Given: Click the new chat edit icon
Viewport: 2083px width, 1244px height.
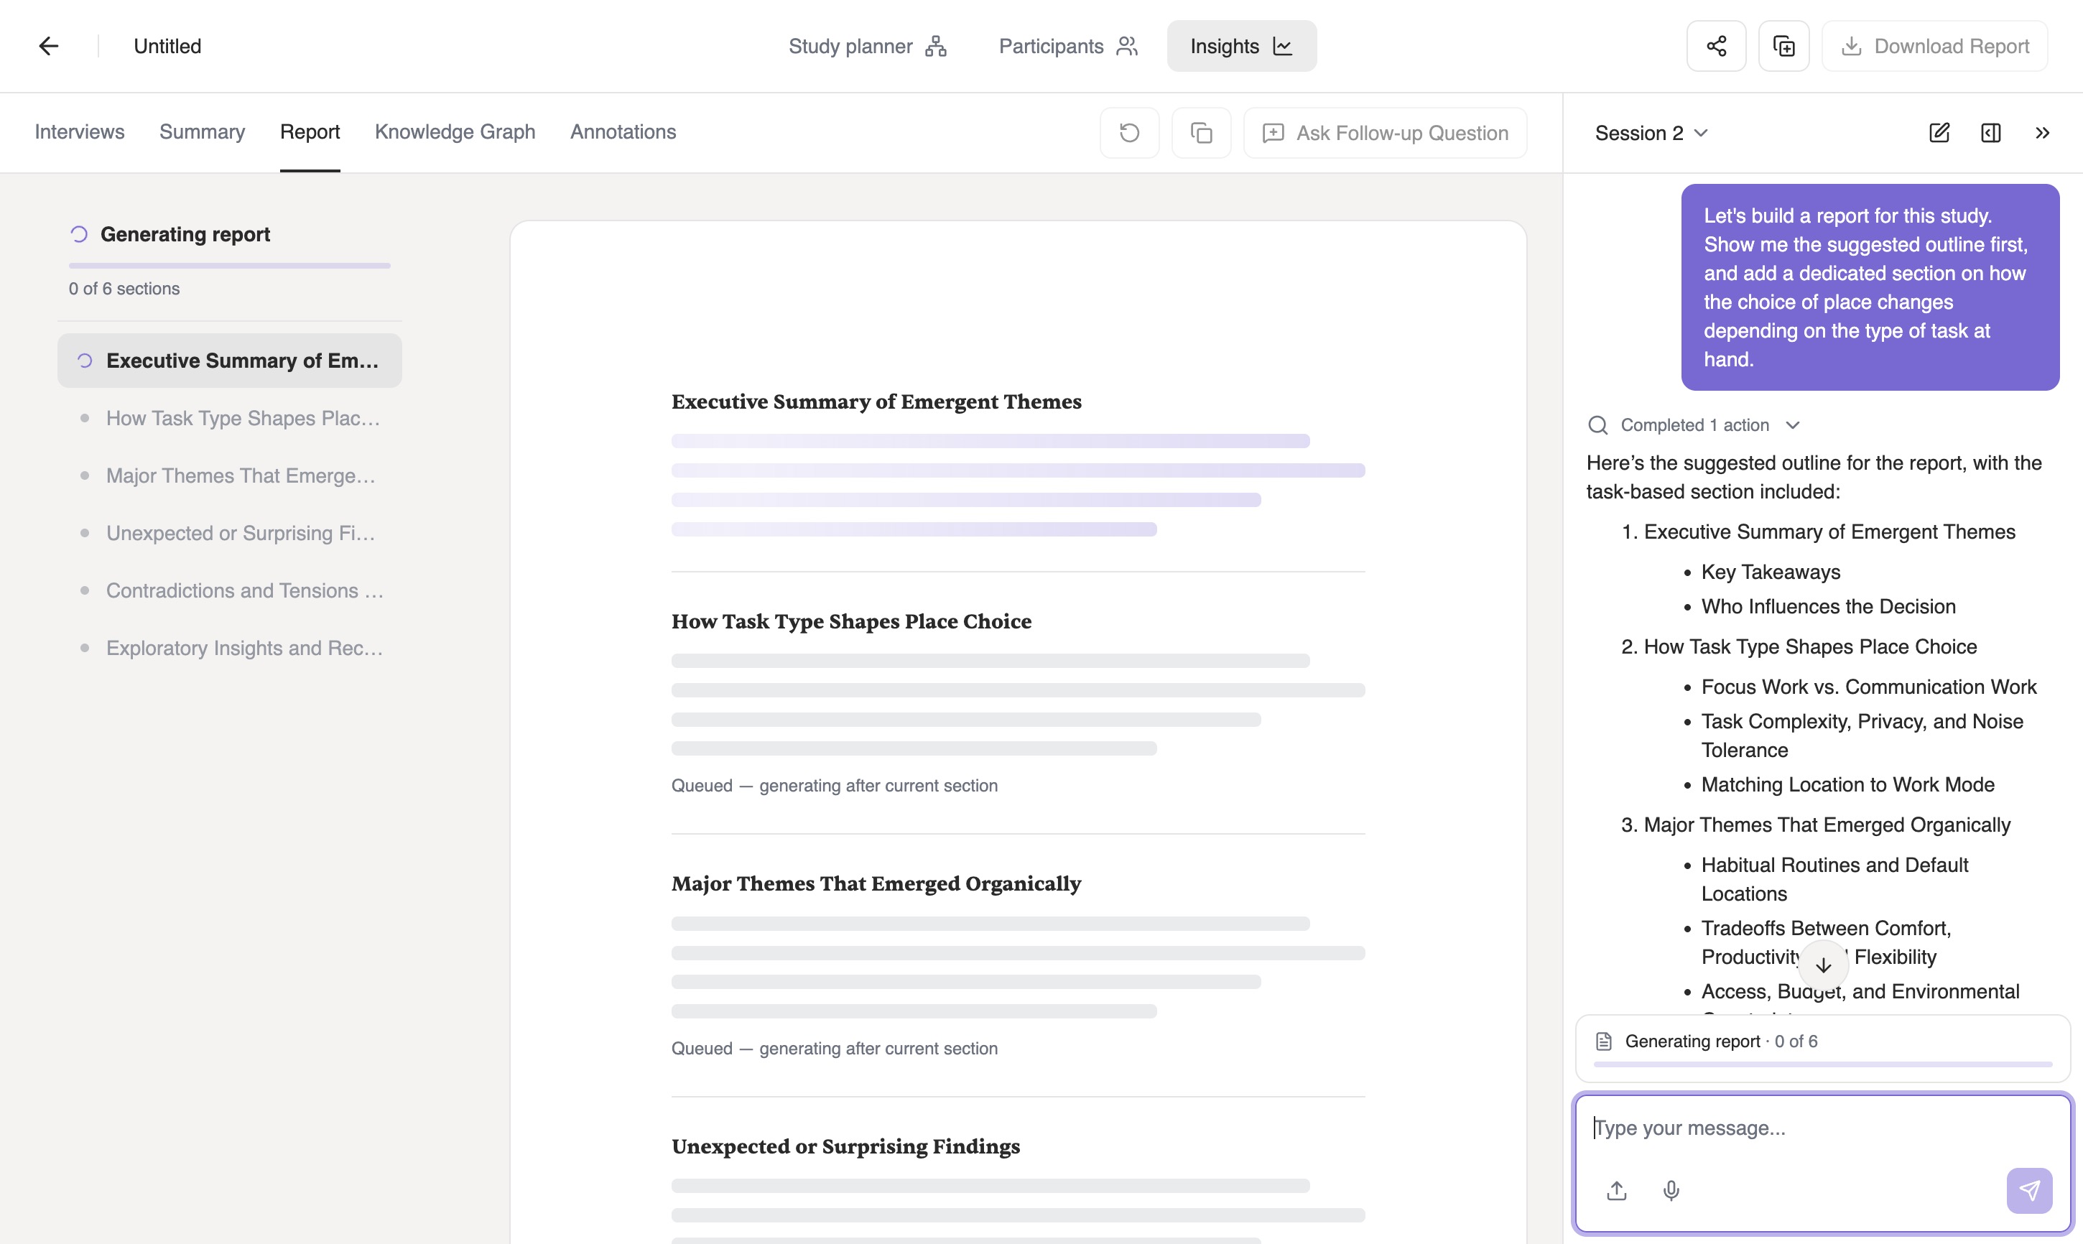Looking at the screenshot, I should point(1939,132).
